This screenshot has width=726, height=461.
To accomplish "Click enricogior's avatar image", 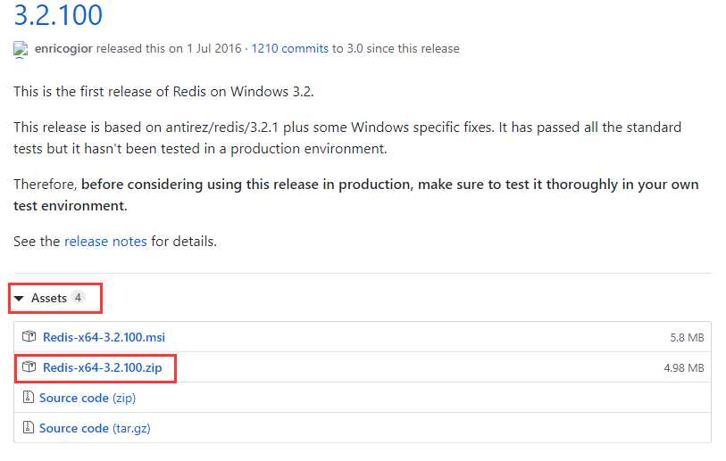I will click(21, 49).
